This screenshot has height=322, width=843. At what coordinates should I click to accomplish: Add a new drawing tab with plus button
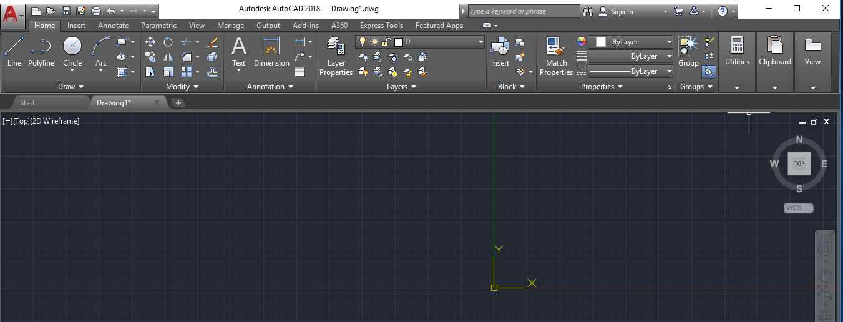(178, 103)
